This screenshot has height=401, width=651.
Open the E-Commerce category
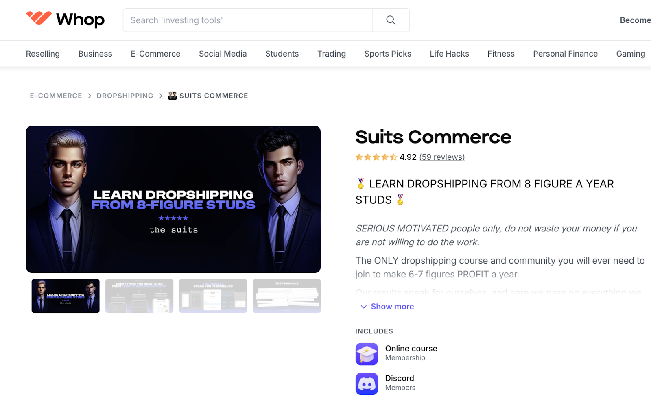[x=155, y=54]
